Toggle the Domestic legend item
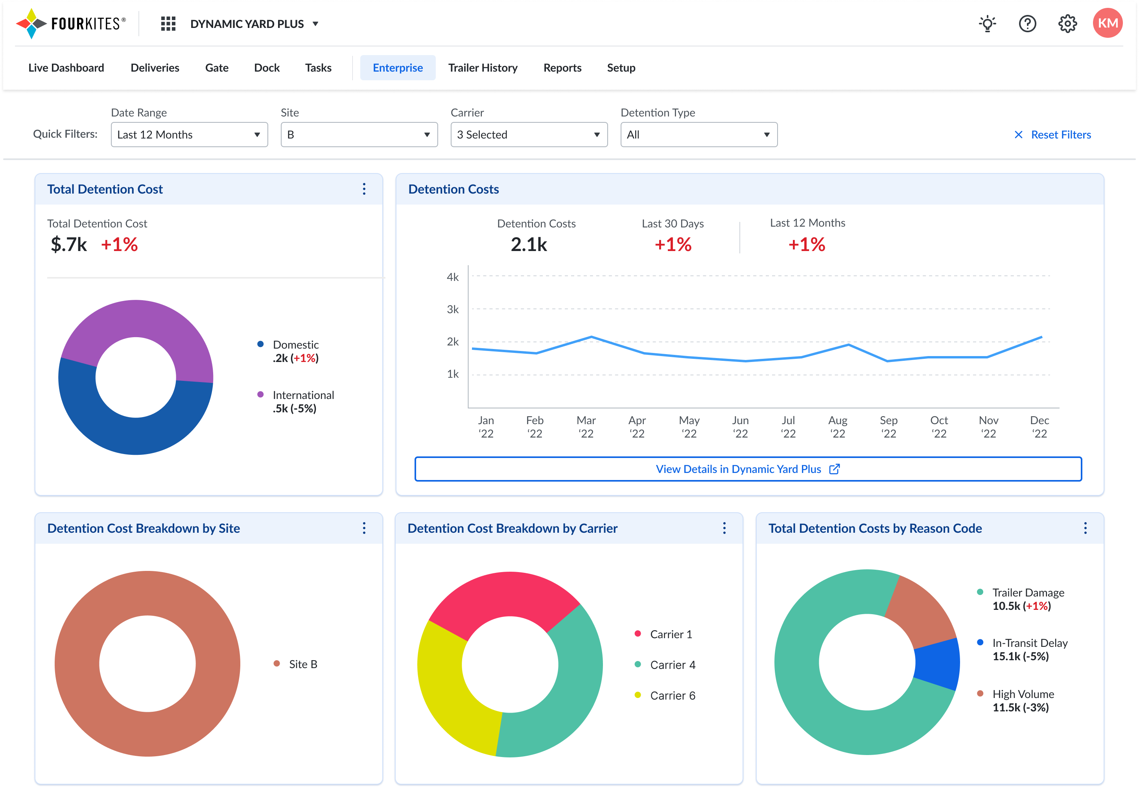The height and width of the screenshot is (794, 1139). tap(295, 344)
